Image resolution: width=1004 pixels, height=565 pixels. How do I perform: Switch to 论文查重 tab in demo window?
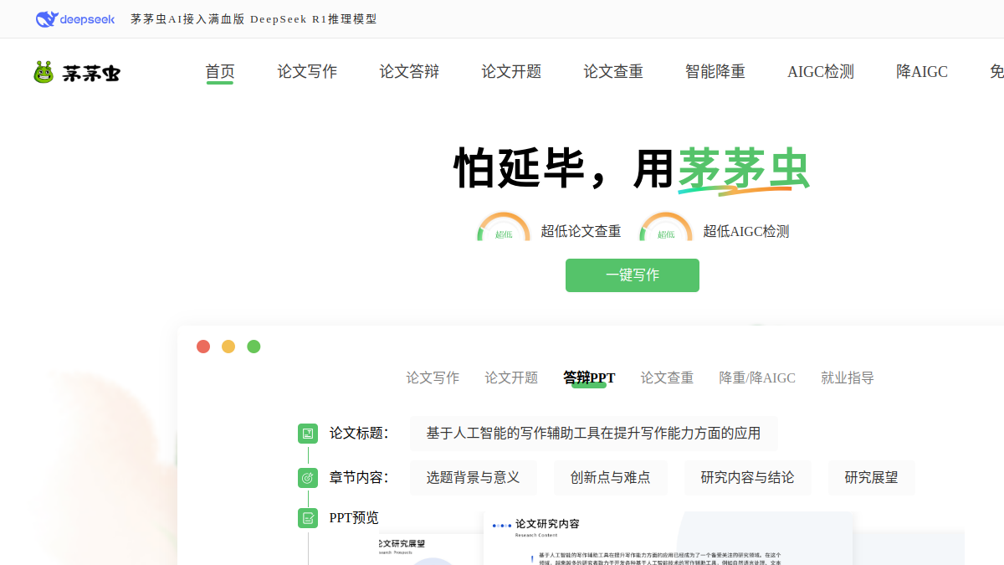coord(667,378)
